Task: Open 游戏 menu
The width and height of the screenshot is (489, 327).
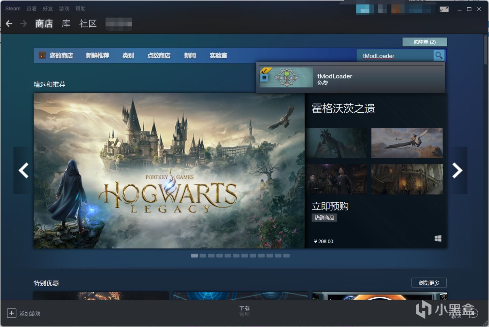Action: (x=64, y=8)
